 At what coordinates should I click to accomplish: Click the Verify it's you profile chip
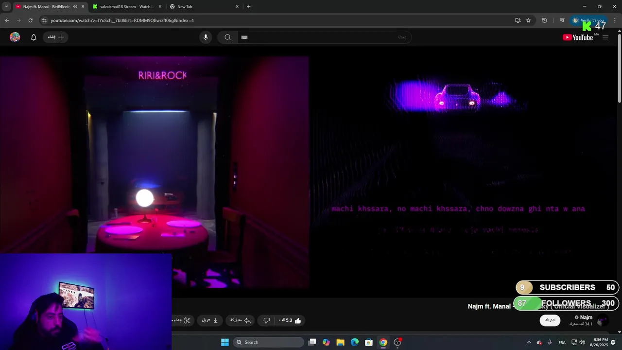(x=588, y=20)
